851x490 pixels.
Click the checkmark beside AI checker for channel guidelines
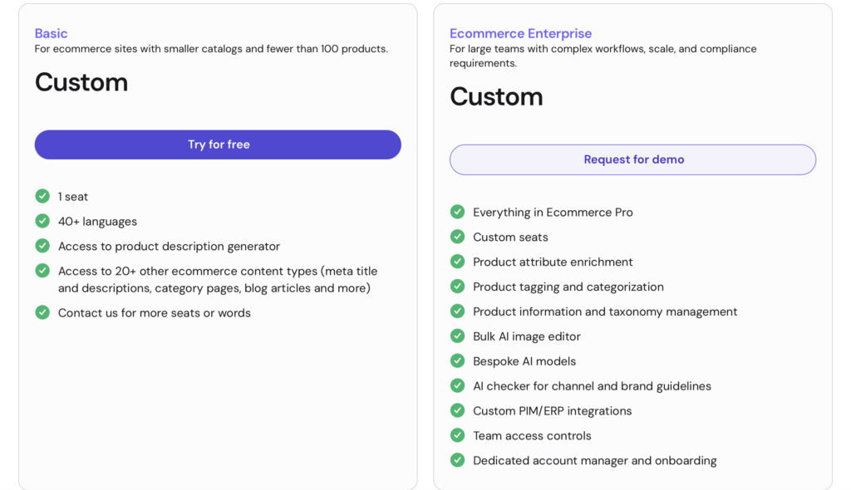pos(458,386)
